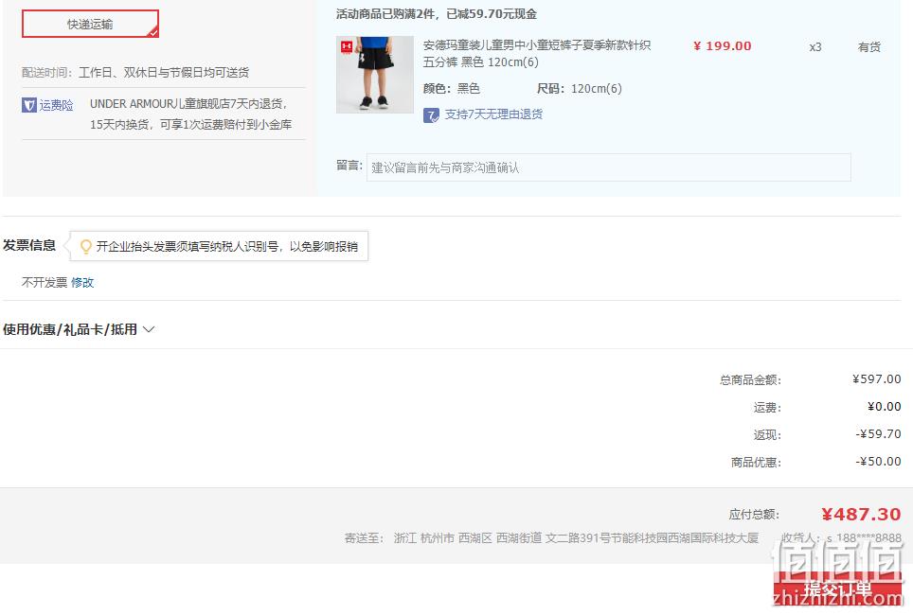Click the Under Armour logo on product image
The width and height of the screenshot is (913, 615).
pos(347,46)
